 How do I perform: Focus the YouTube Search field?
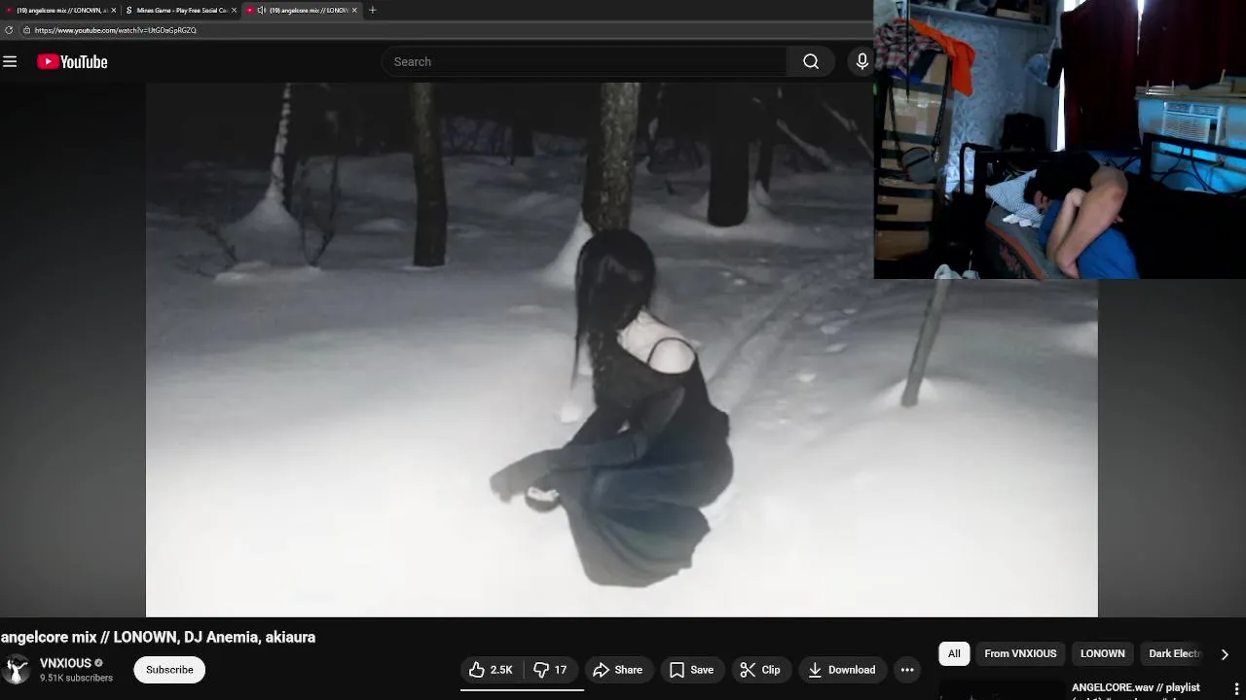point(584,61)
